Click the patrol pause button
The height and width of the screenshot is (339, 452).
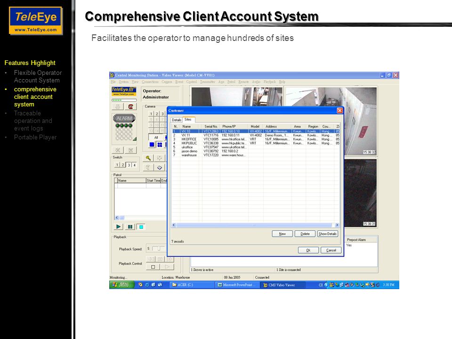[x=130, y=227]
